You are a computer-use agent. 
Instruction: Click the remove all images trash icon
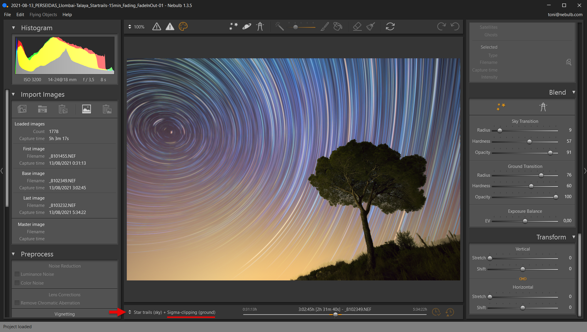pyautogui.click(x=63, y=109)
